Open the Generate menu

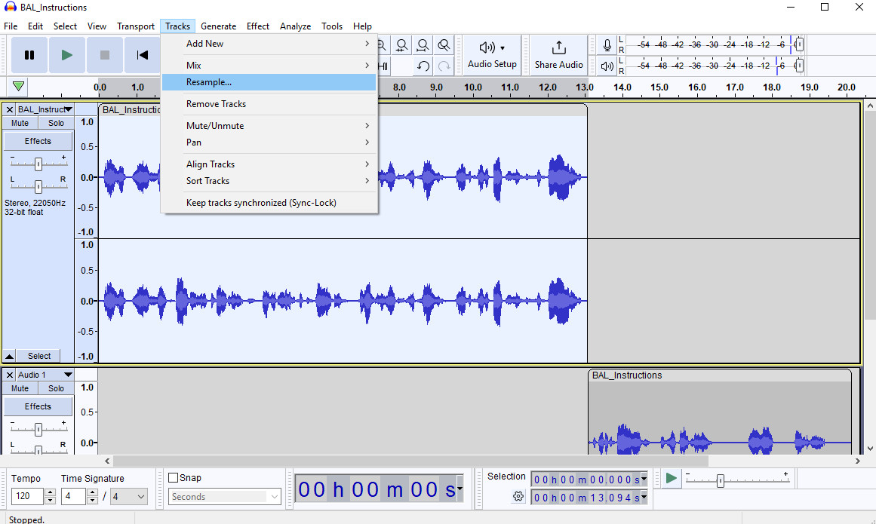[218, 26]
